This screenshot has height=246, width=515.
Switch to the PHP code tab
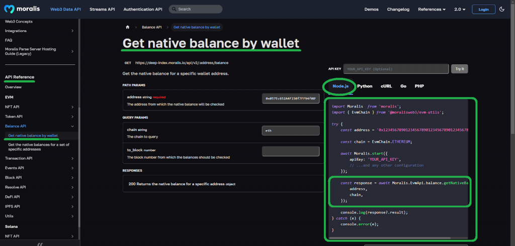419,86
